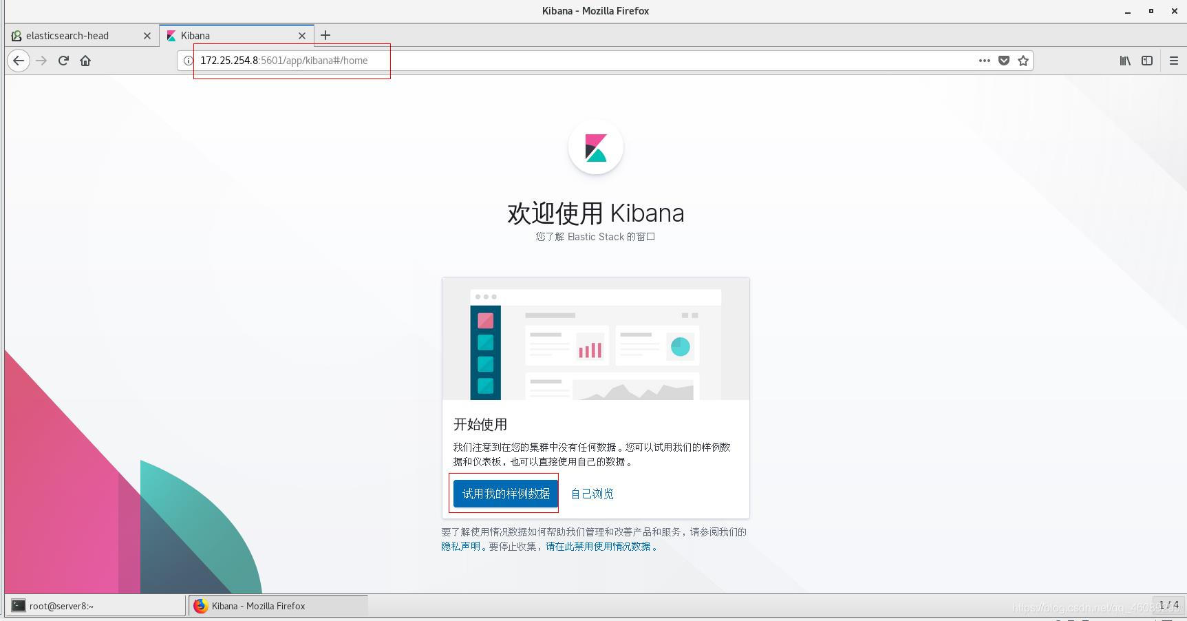The image size is (1187, 621).
Task: Save page to Pocket
Action: click(1004, 61)
